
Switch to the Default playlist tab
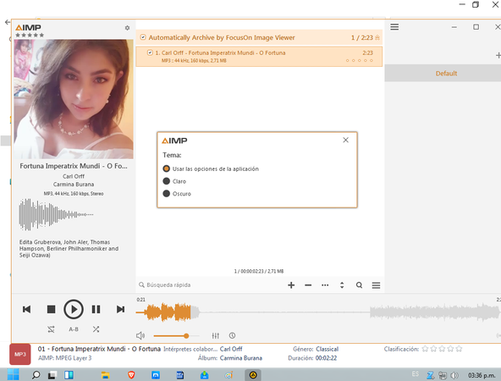[x=446, y=74]
